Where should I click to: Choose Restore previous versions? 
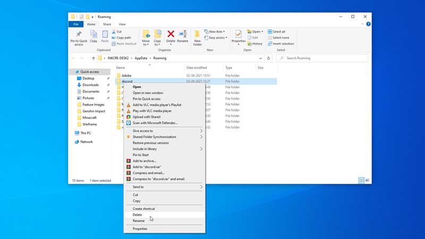pos(151,143)
